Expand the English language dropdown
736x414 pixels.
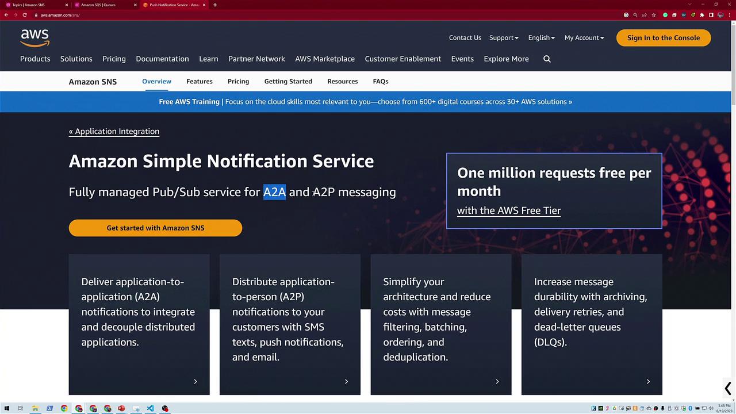[541, 38]
